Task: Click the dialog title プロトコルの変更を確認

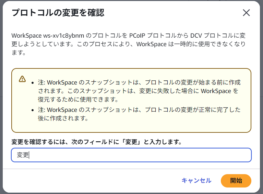Action: [58, 13]
